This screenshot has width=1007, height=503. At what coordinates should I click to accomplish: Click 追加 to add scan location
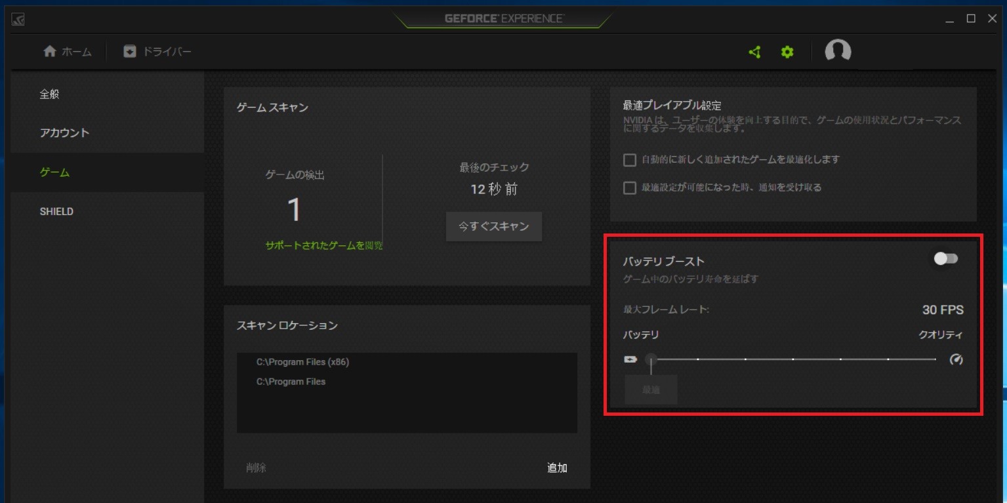click(557, 468)
